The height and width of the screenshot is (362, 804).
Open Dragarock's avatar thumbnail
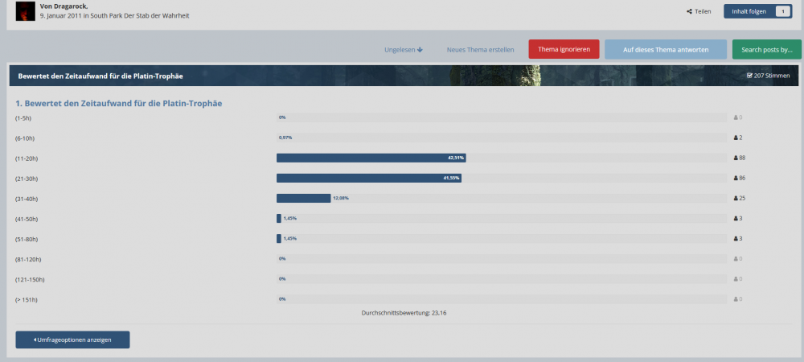[x=25, y=11]
